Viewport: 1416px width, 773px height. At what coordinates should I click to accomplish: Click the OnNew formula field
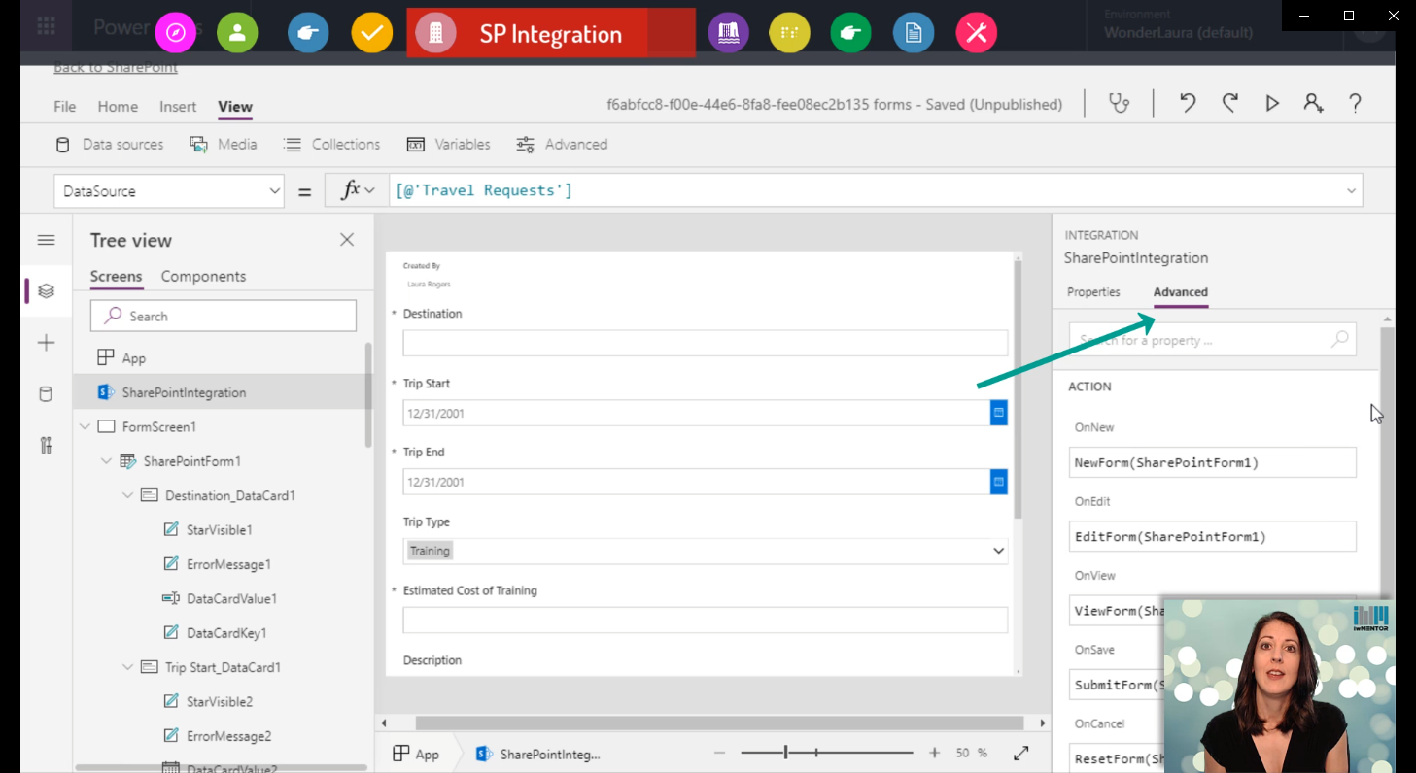click(x=1213, y=462)
